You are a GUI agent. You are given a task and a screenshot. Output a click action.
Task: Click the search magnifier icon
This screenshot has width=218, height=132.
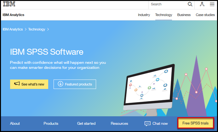tap(190, 4)
